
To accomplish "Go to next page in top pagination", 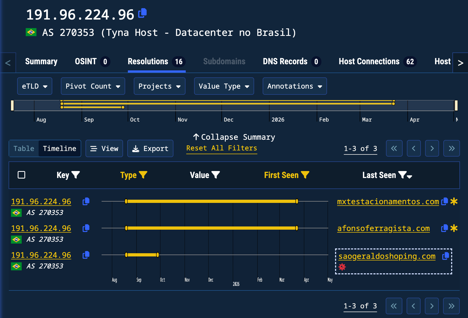I will [432, 148].
